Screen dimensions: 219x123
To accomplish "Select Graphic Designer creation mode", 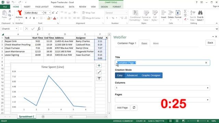I will click(x=151, y=75).
